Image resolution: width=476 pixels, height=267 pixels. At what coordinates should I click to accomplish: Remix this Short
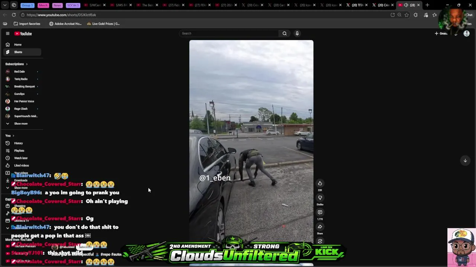coord(320,241)
